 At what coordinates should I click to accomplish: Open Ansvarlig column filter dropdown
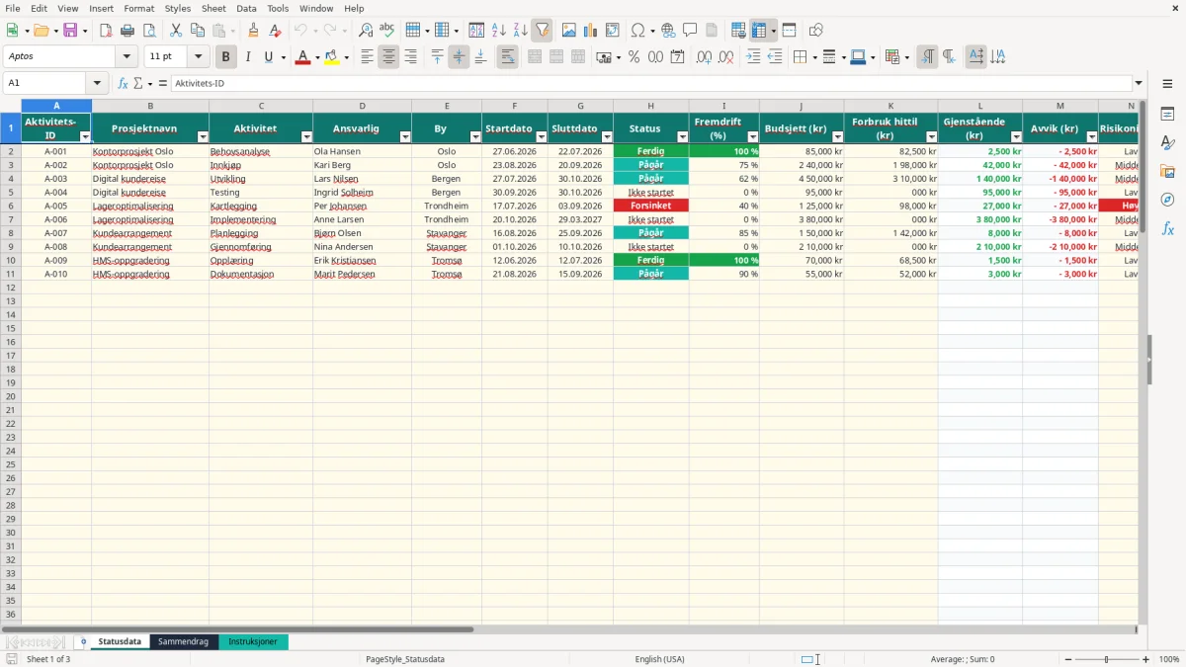[405, 137]
